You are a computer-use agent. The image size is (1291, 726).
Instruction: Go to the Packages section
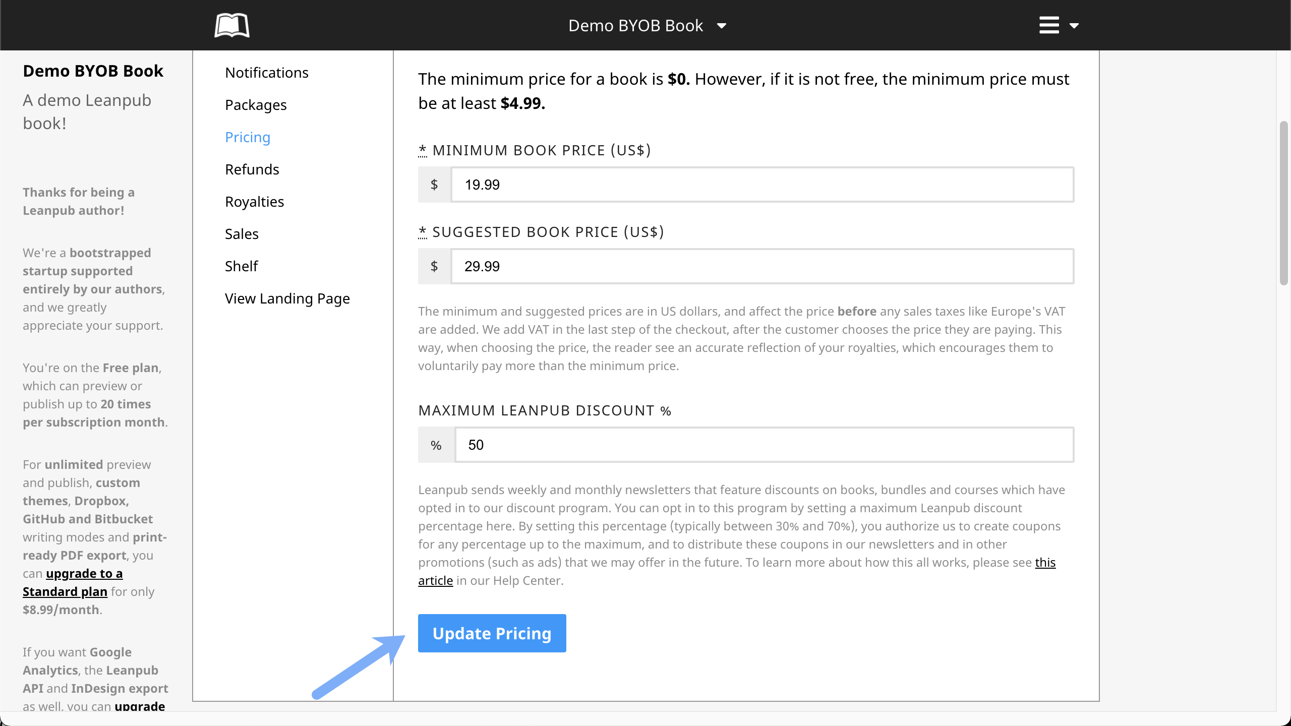click(x=256, y=105)
